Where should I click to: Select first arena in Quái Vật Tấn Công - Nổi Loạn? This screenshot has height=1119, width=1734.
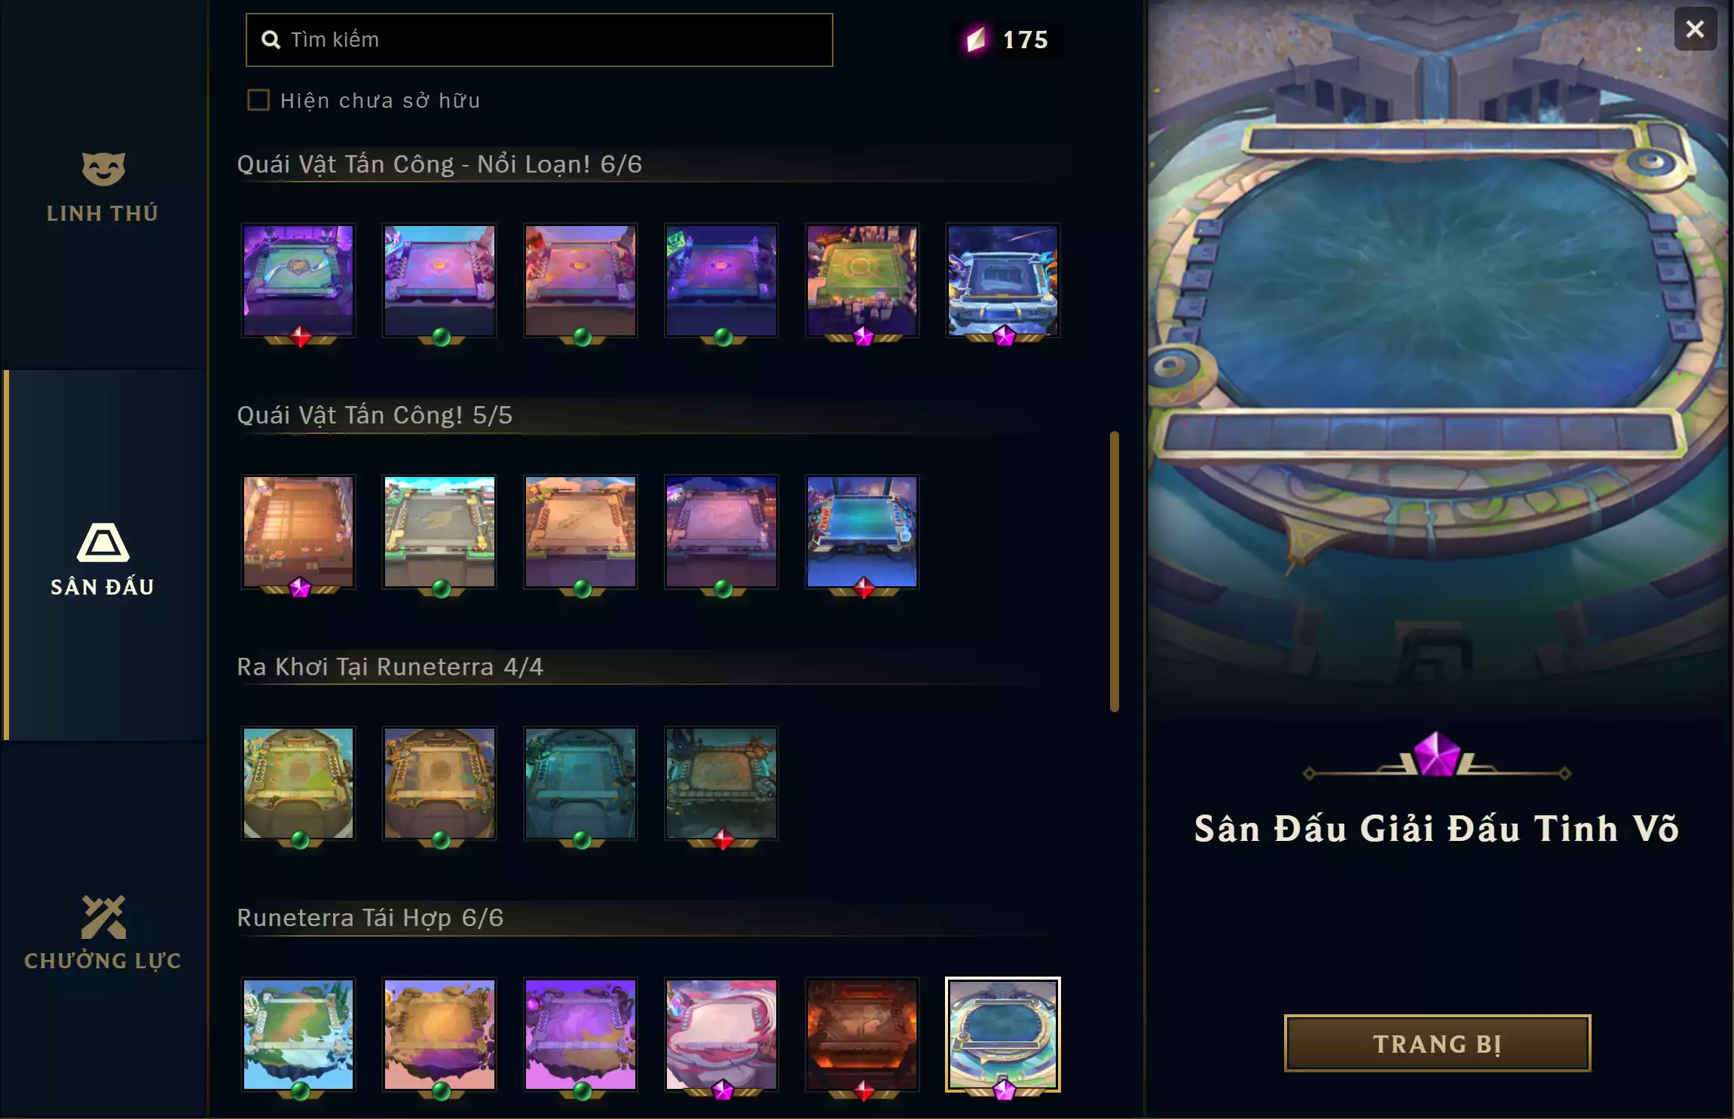pos(298,280)
